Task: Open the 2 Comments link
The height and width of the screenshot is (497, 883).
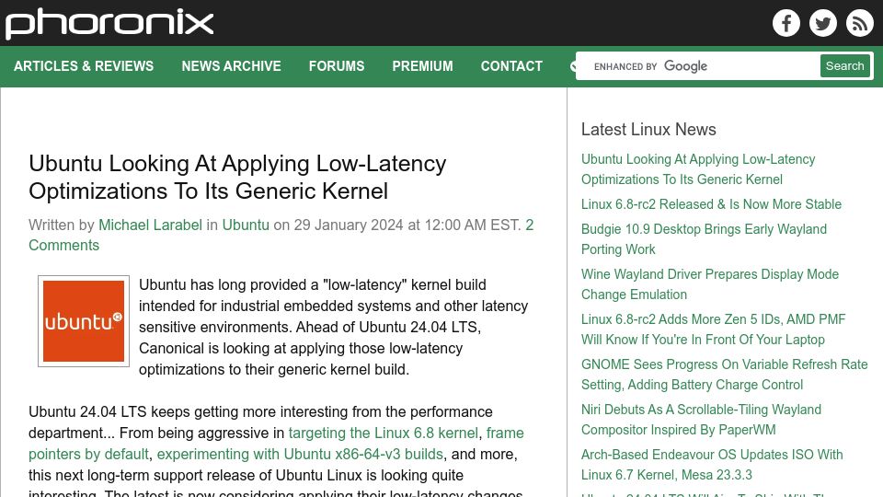Action: (x=63, y=245)
